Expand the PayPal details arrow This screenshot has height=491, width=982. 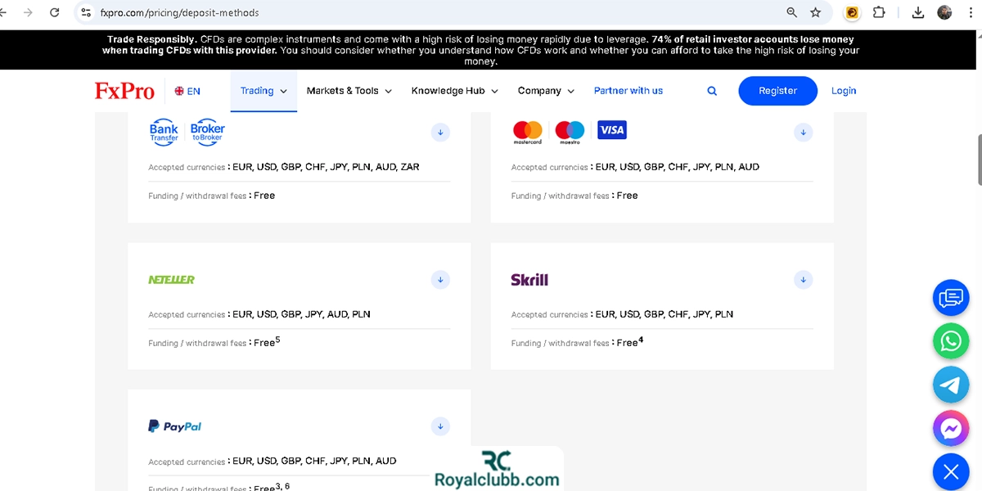440,426
